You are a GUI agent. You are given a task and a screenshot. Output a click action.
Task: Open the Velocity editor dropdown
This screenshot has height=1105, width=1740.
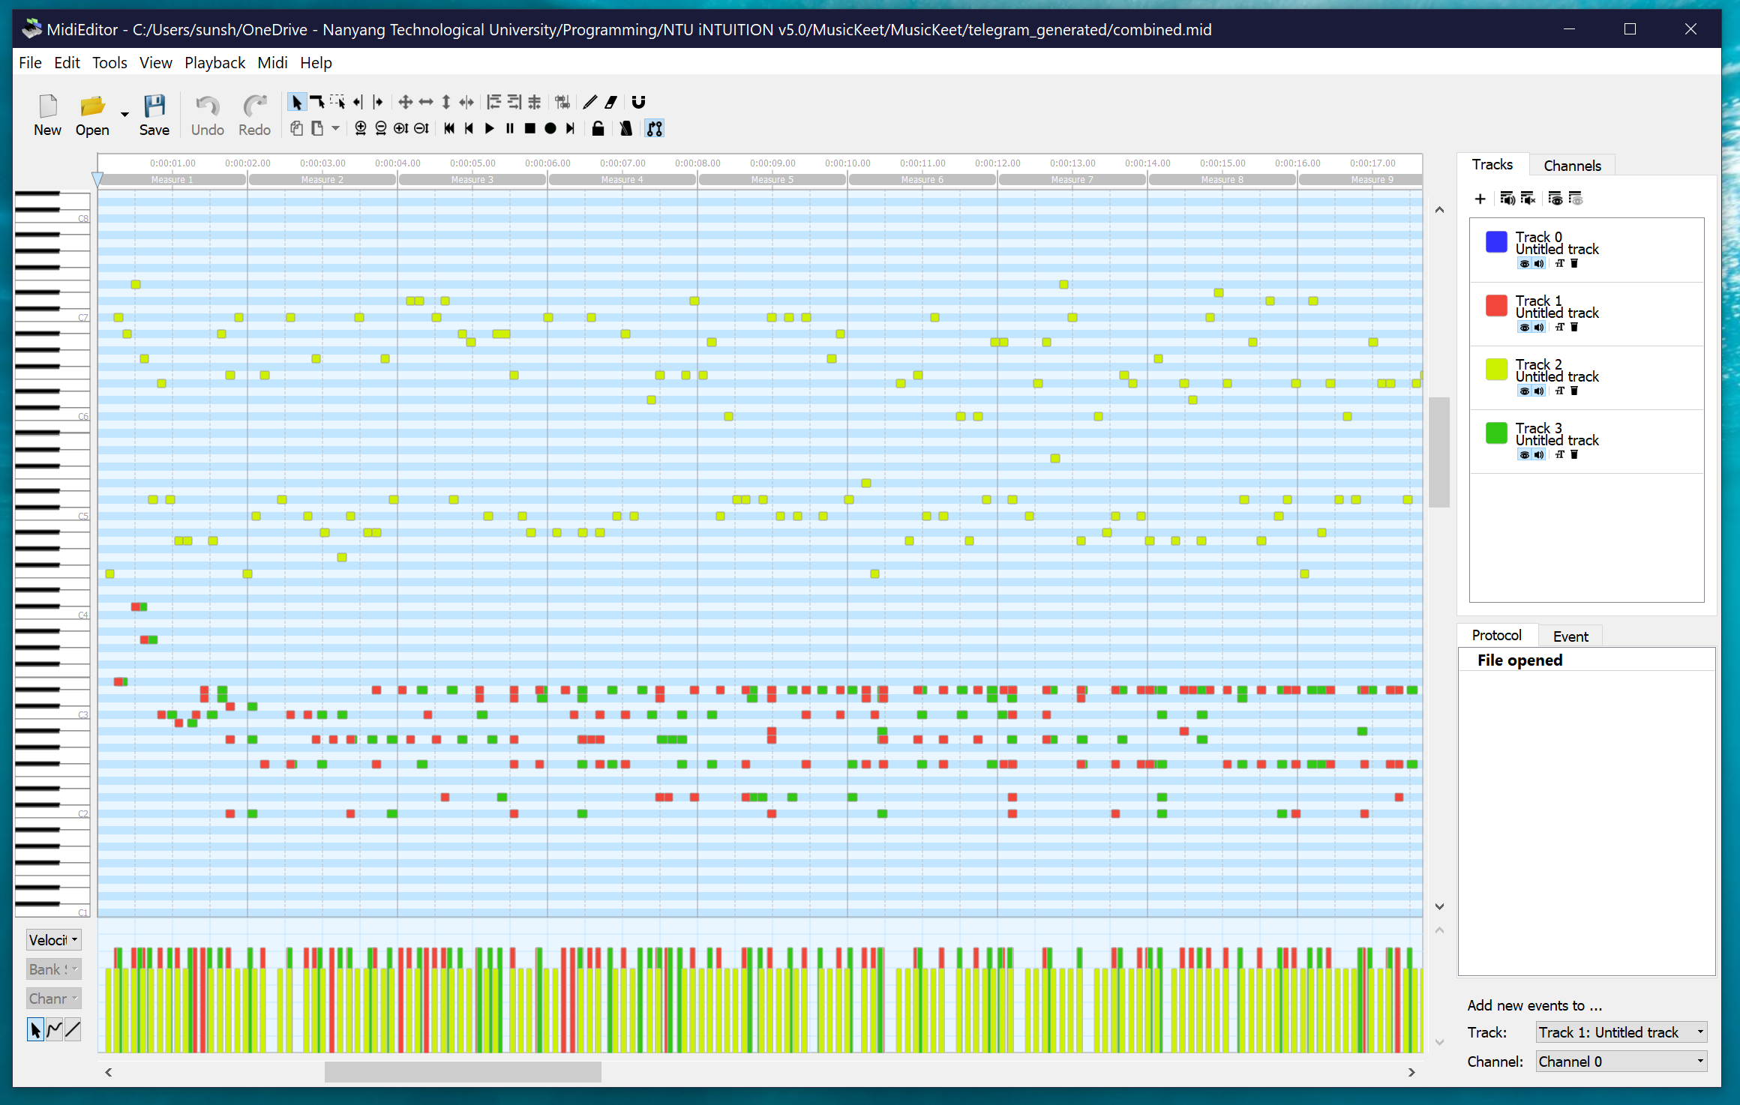coord(53,940)
